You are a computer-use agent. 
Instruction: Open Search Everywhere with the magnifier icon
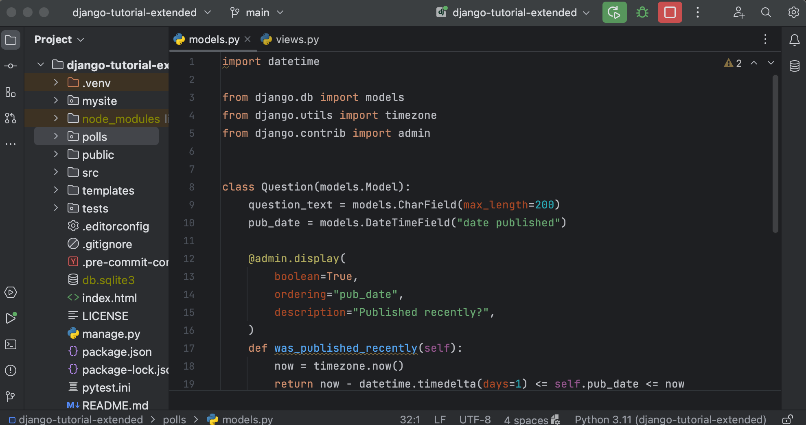[x=766, y=13]
